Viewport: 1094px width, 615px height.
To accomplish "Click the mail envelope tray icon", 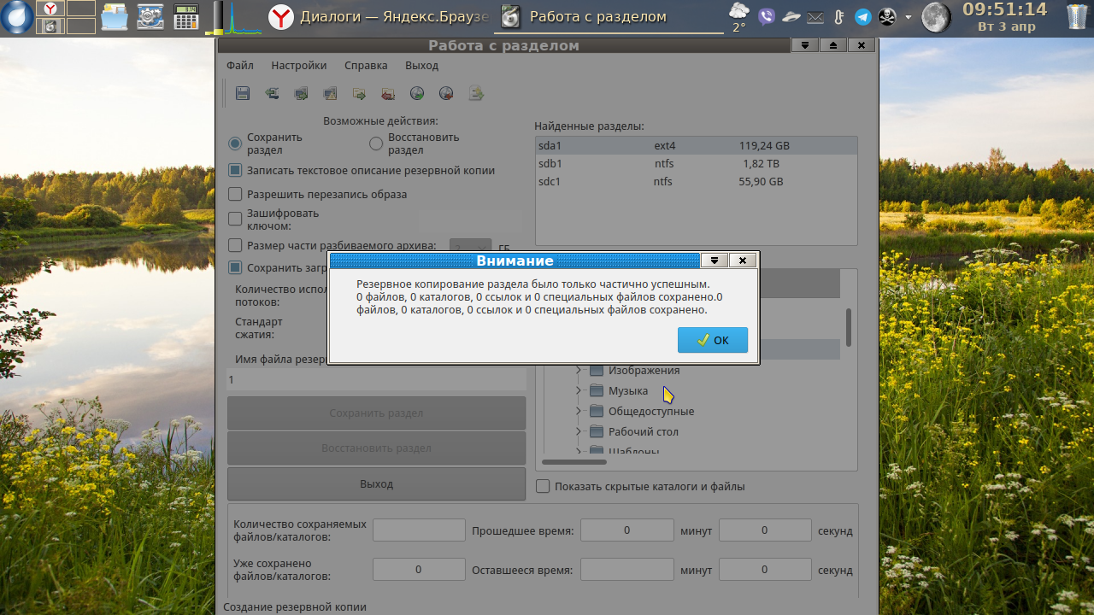I will coord(815,17).
